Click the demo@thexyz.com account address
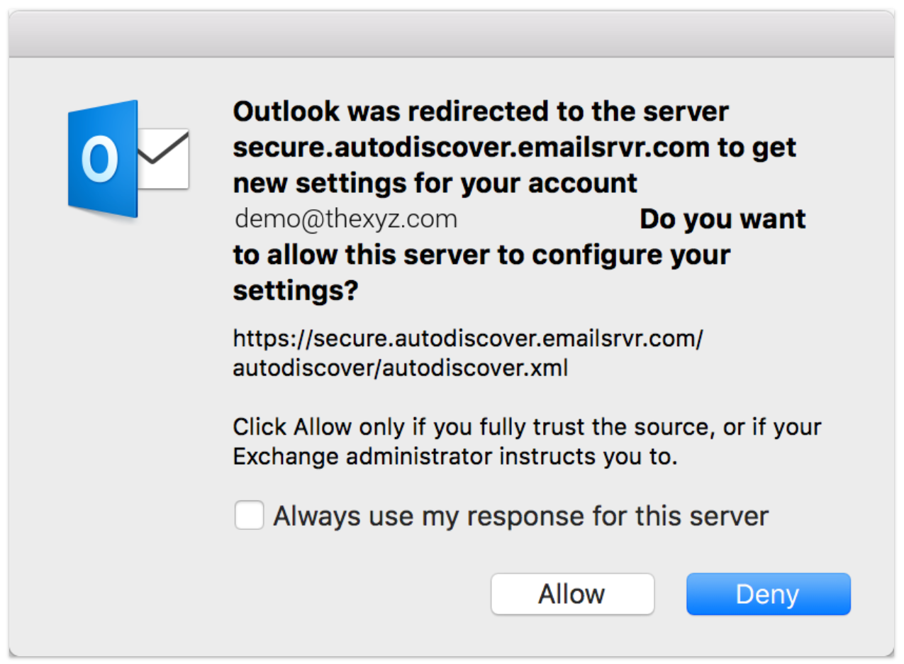The image size is (904, 664). [x=346, y=219]
